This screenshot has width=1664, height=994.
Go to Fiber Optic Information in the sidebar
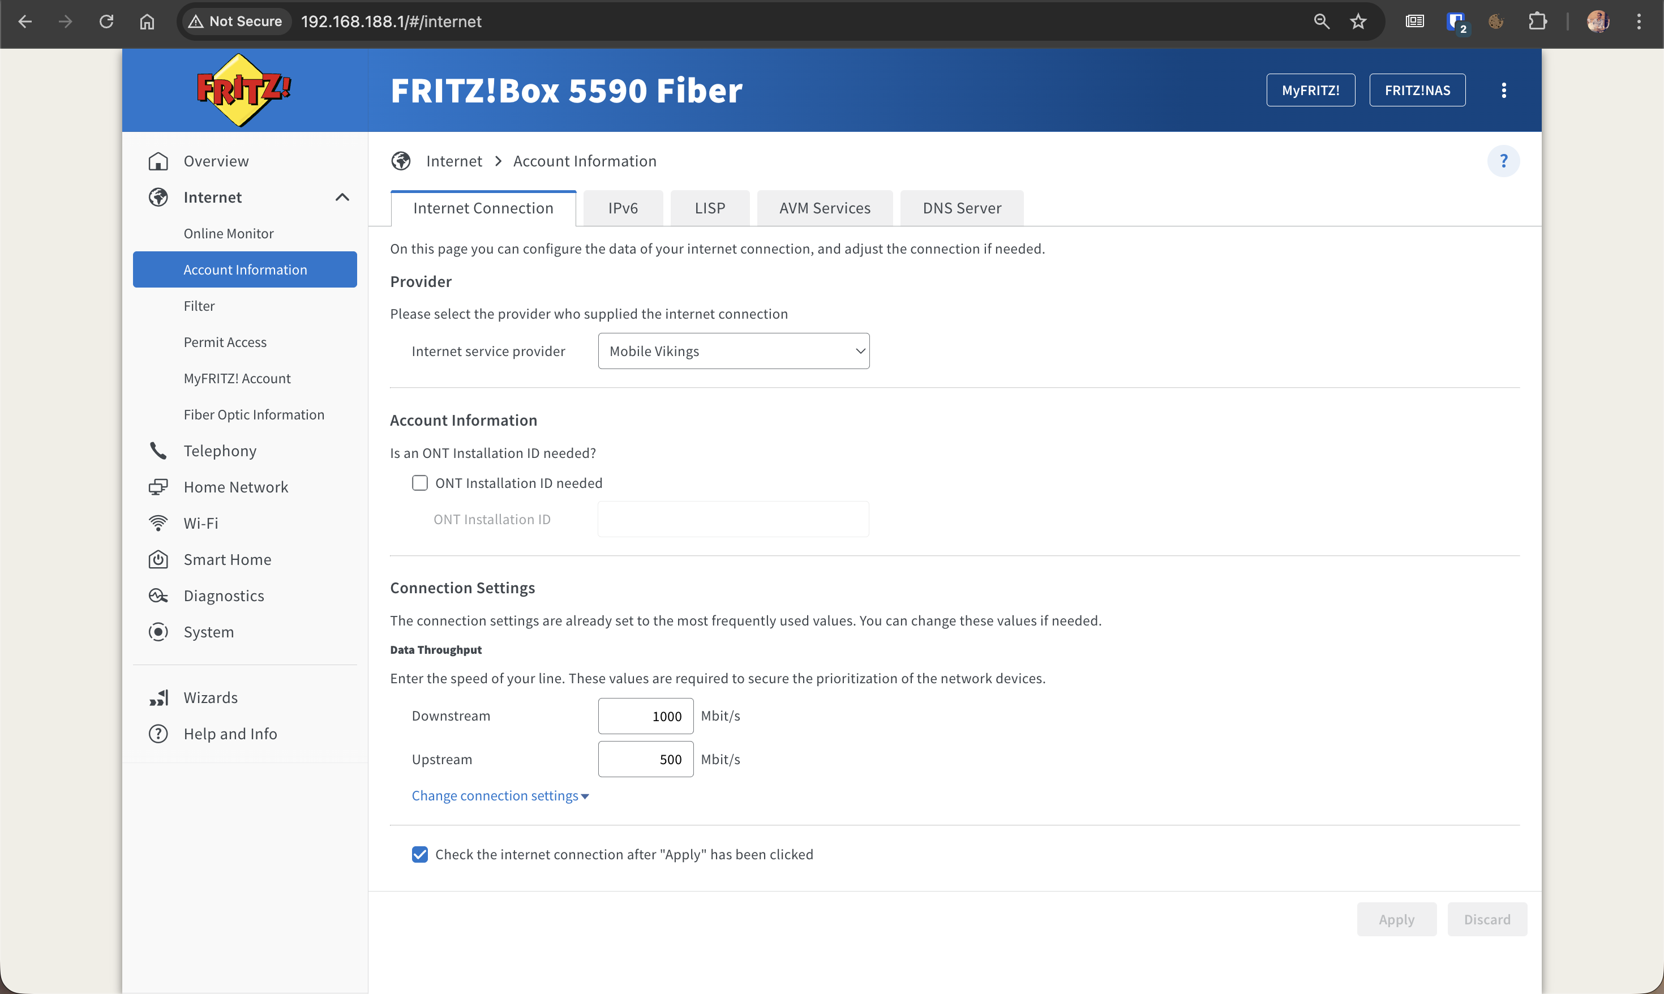(254, 414)
